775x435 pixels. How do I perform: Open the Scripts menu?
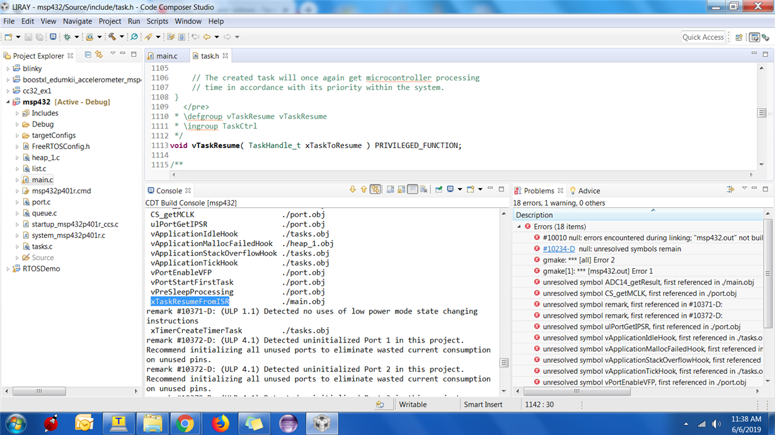coord(157,21)
